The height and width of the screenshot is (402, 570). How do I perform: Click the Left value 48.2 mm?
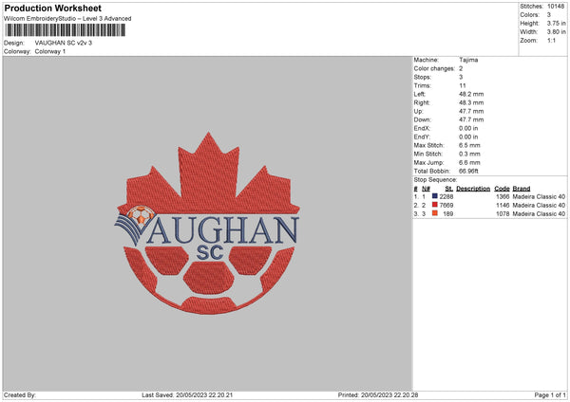[x=471, y=94]
